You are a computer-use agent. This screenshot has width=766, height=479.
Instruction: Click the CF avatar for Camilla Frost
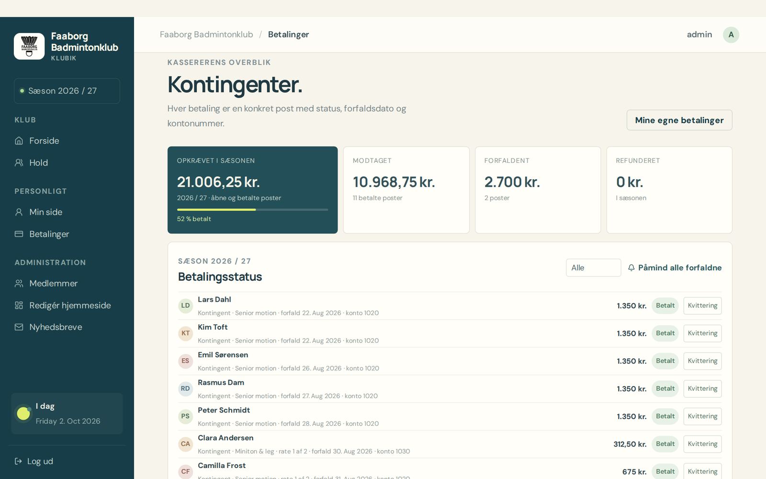[185, 472]
